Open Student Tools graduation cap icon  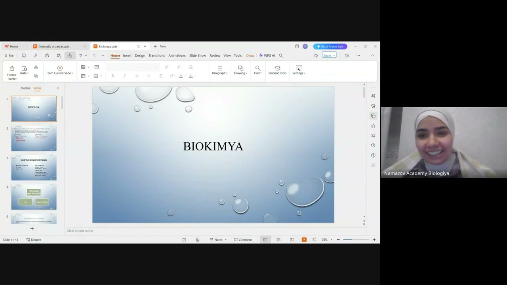pos(277,68)
